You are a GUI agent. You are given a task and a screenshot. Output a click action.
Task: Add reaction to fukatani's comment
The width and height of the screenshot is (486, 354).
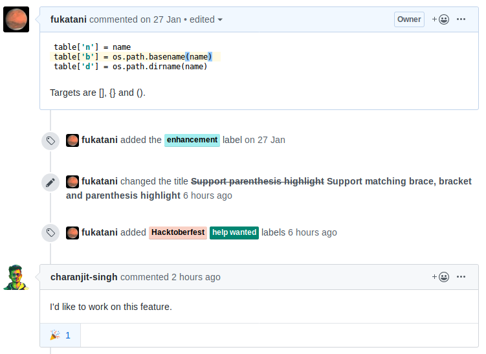point(441,19)
